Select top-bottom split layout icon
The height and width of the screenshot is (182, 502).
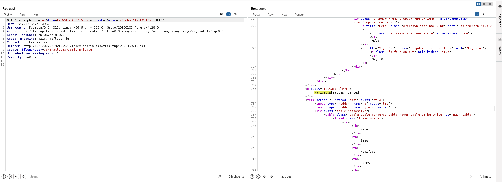[x=484, y=4]
